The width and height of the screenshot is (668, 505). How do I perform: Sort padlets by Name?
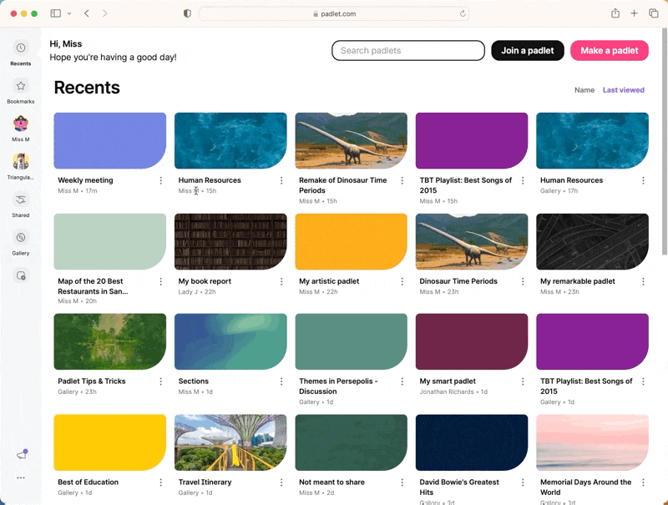pyautogui.click(x=584, y=90)
